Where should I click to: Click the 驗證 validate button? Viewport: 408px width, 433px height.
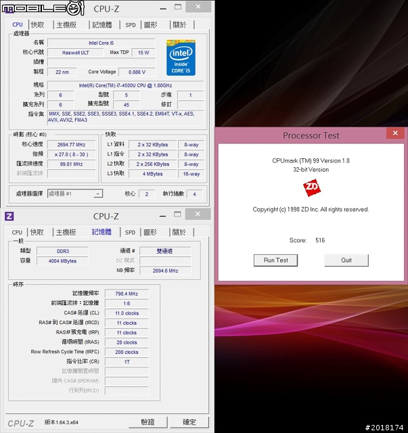pyautogui.click(x=148, y=422)
